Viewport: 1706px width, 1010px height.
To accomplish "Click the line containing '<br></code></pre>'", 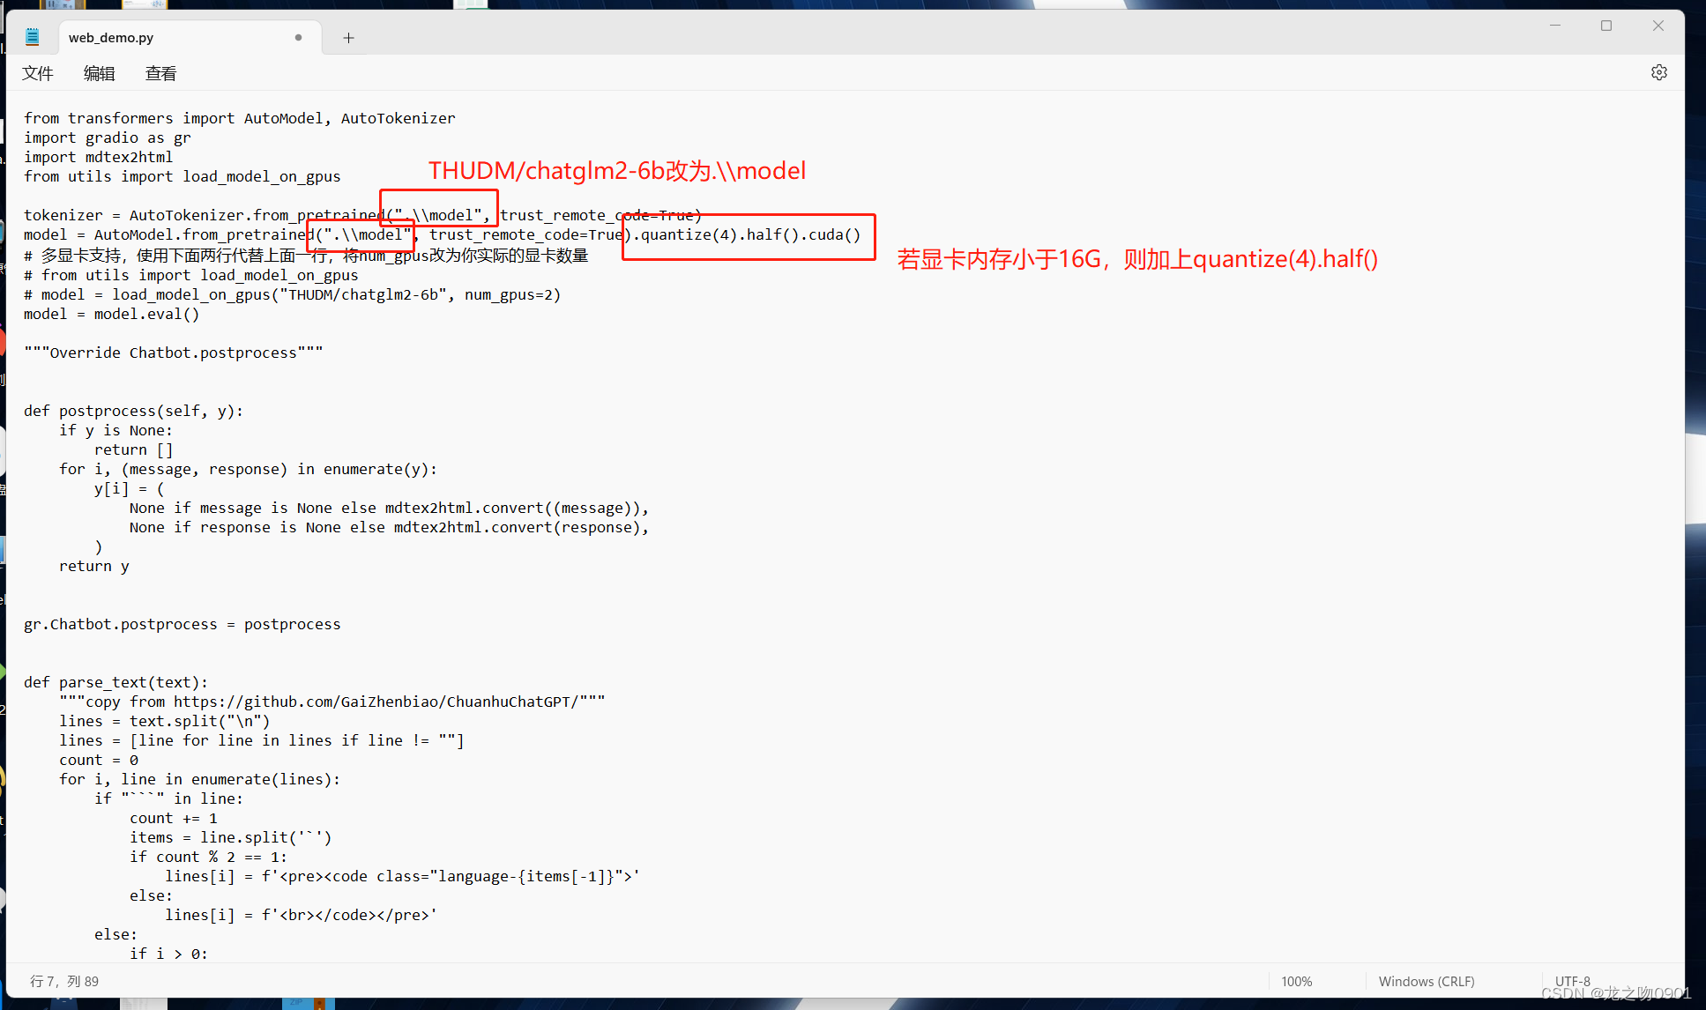I will 301,915.
